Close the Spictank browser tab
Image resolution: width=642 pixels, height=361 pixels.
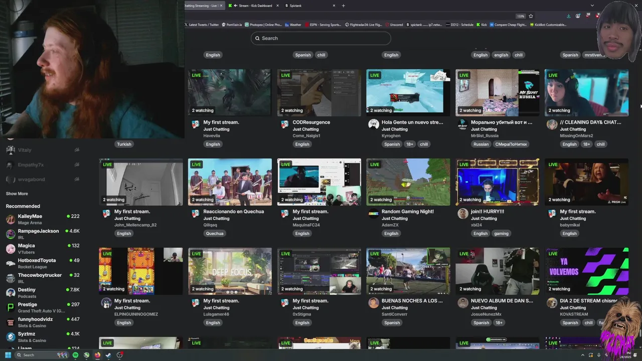[x=334, y=6]
